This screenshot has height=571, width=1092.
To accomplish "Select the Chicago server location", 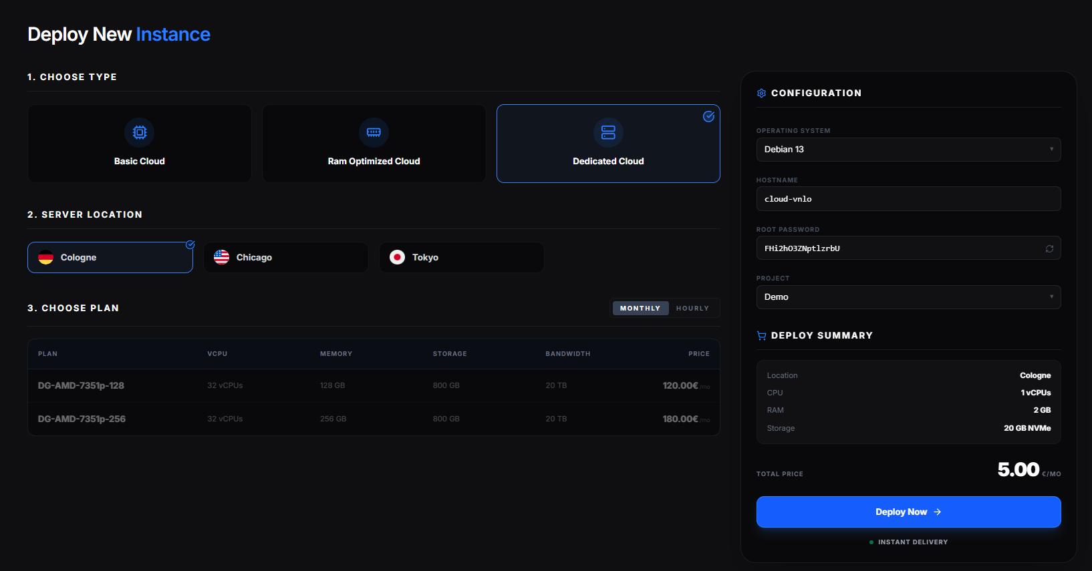I will pyautogui.click(x=285, y=257).
